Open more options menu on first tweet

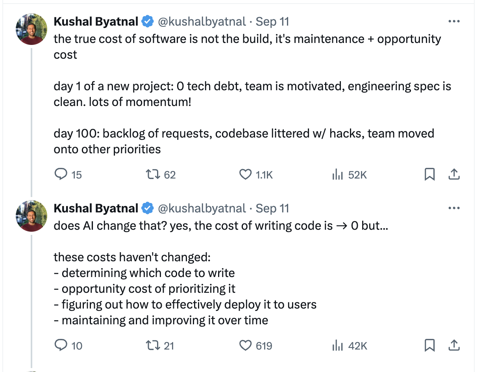(x=454, y=21)
